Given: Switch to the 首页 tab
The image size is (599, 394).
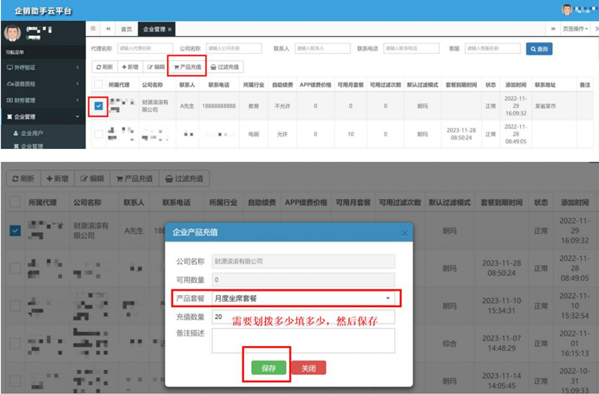Looking at the screenshot, I should [x=127, y=29].
